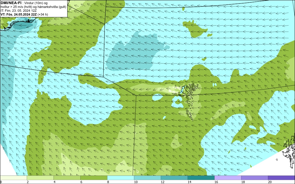Click the 4–6 m/s light green legend swatch
Screen dimensions: 295x184
[67, 178]
